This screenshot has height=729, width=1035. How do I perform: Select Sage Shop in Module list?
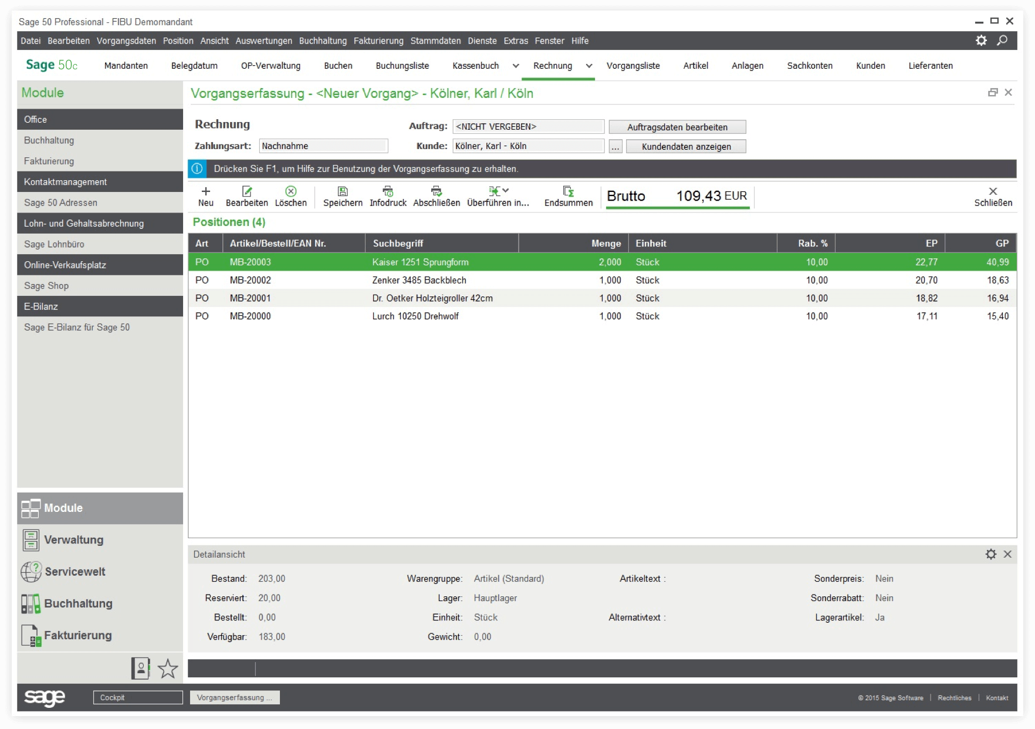point(100,286)
